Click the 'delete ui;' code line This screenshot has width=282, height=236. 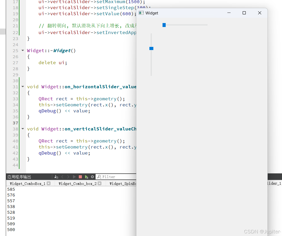click(53, 63)
